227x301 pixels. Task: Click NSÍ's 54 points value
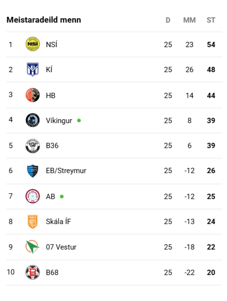[211, 45]
